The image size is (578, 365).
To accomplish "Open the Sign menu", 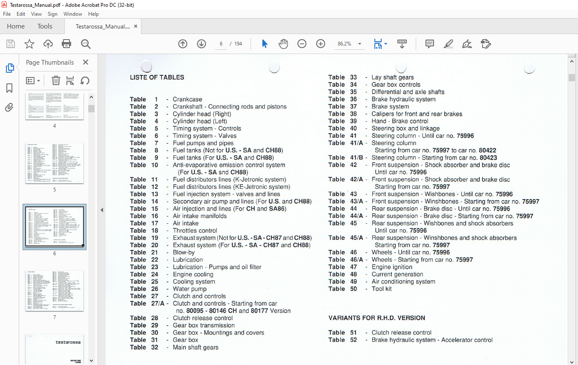I will (52, 14).
